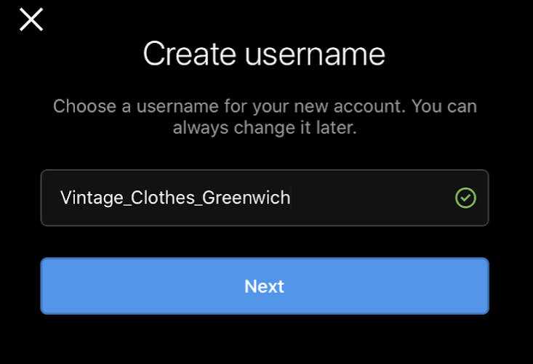The width and height of the screenshot is (533, 364).
Task: Tap the "Next" label text
Action: 264,286
